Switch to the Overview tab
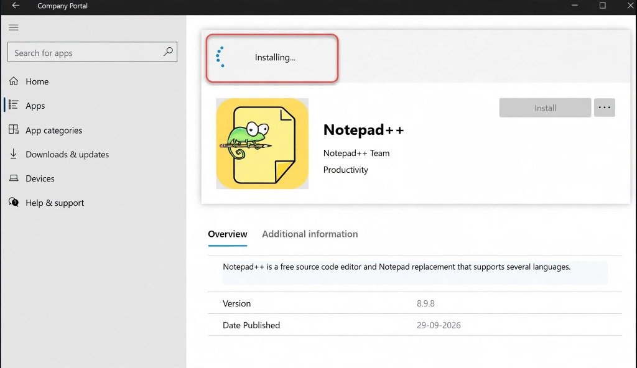The image size is (637, 368). pyautogui.click(x=228, y=234)
